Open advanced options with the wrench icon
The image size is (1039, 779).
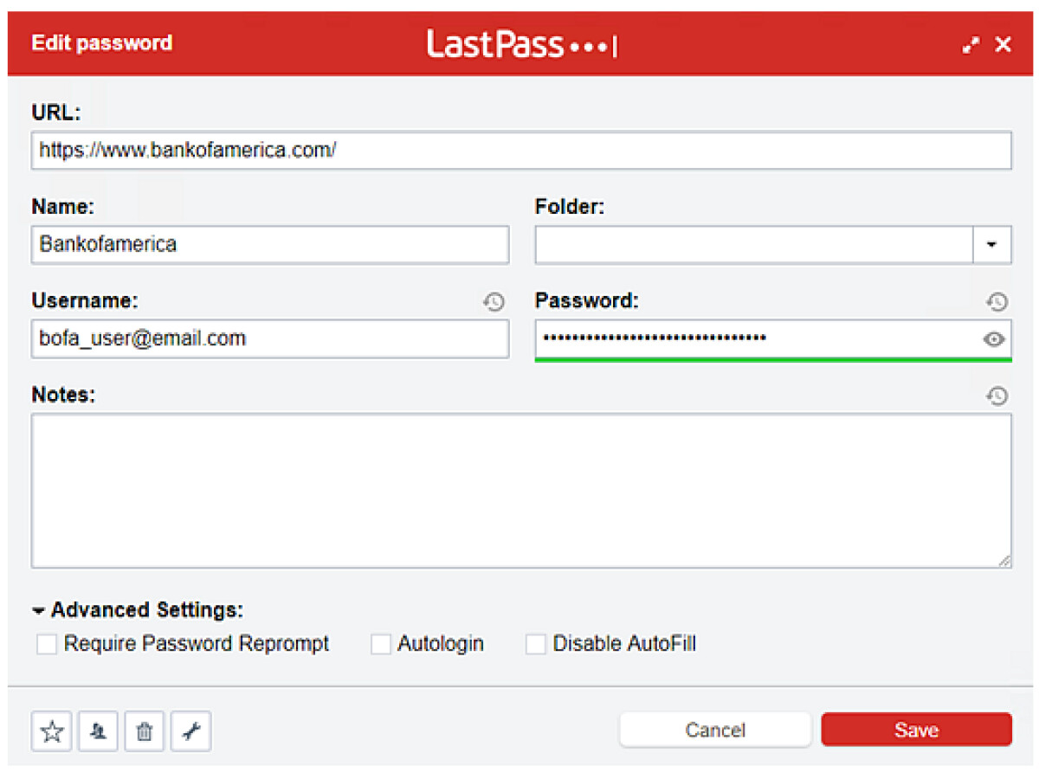coord(190,731)
